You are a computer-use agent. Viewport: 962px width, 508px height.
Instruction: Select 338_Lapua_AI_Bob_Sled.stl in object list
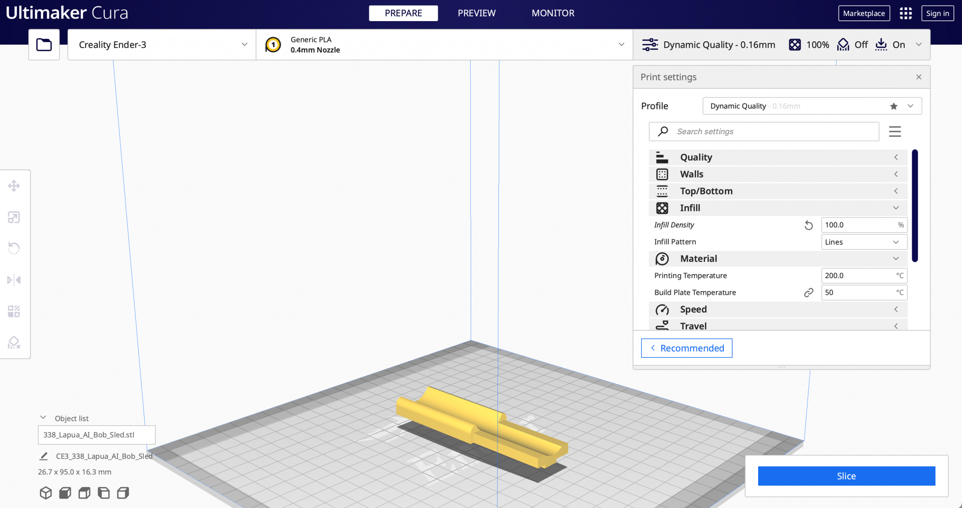96,435
